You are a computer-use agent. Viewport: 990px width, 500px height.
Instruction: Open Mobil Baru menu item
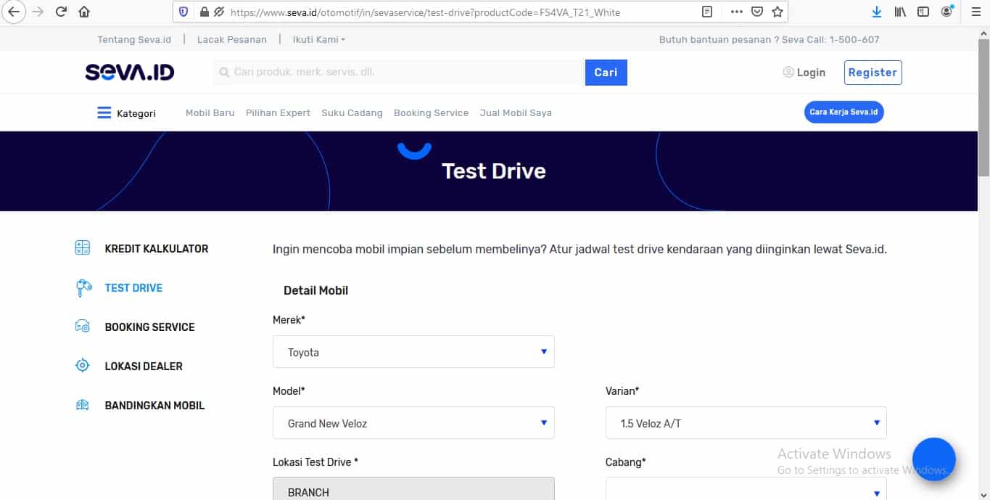tap(210, 112)
